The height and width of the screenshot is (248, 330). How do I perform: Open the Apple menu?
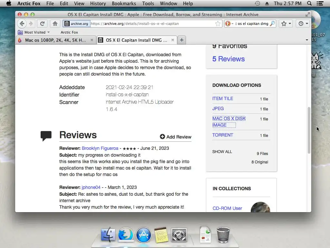pos(9,3)
